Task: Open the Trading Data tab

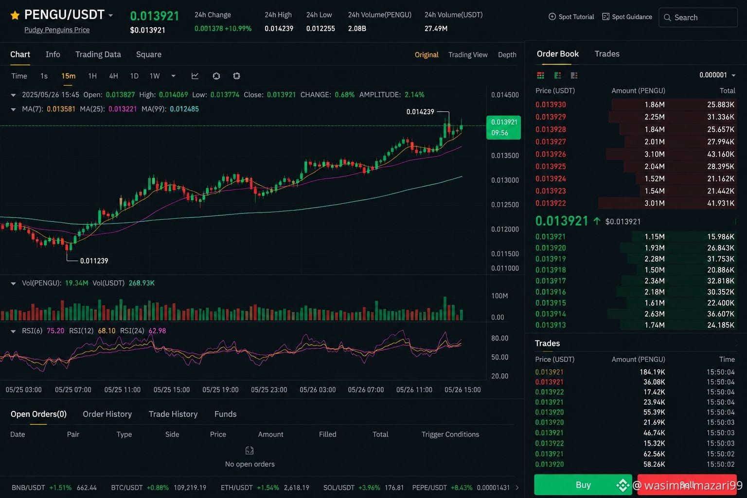Action: pyautogui.click(x=98, y=54)
